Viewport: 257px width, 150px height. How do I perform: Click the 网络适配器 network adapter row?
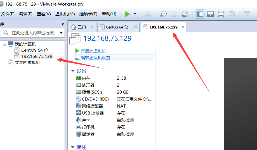tap(114, 106)
